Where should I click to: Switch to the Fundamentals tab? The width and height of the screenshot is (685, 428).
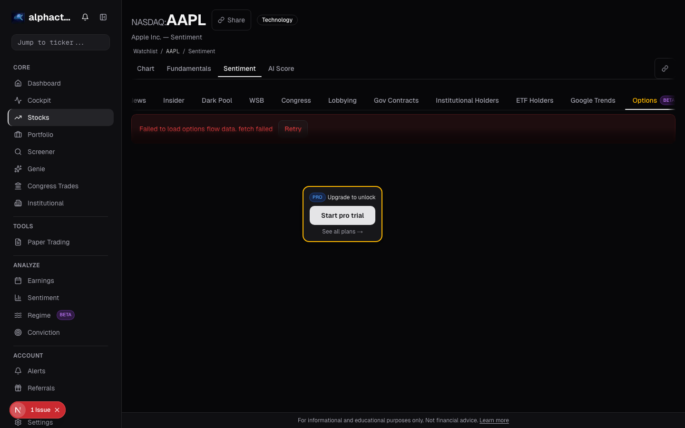click(x=189, y=68)
